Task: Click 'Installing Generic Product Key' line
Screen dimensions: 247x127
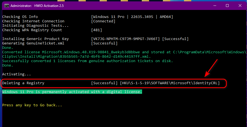Action: [36, 39]
